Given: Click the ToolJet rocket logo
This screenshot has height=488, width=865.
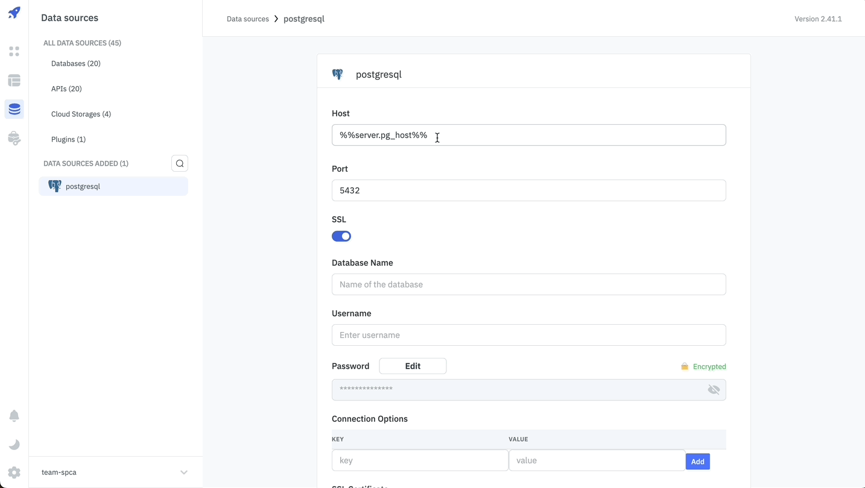Looking at the screenshot, I should tap(14, 13).
